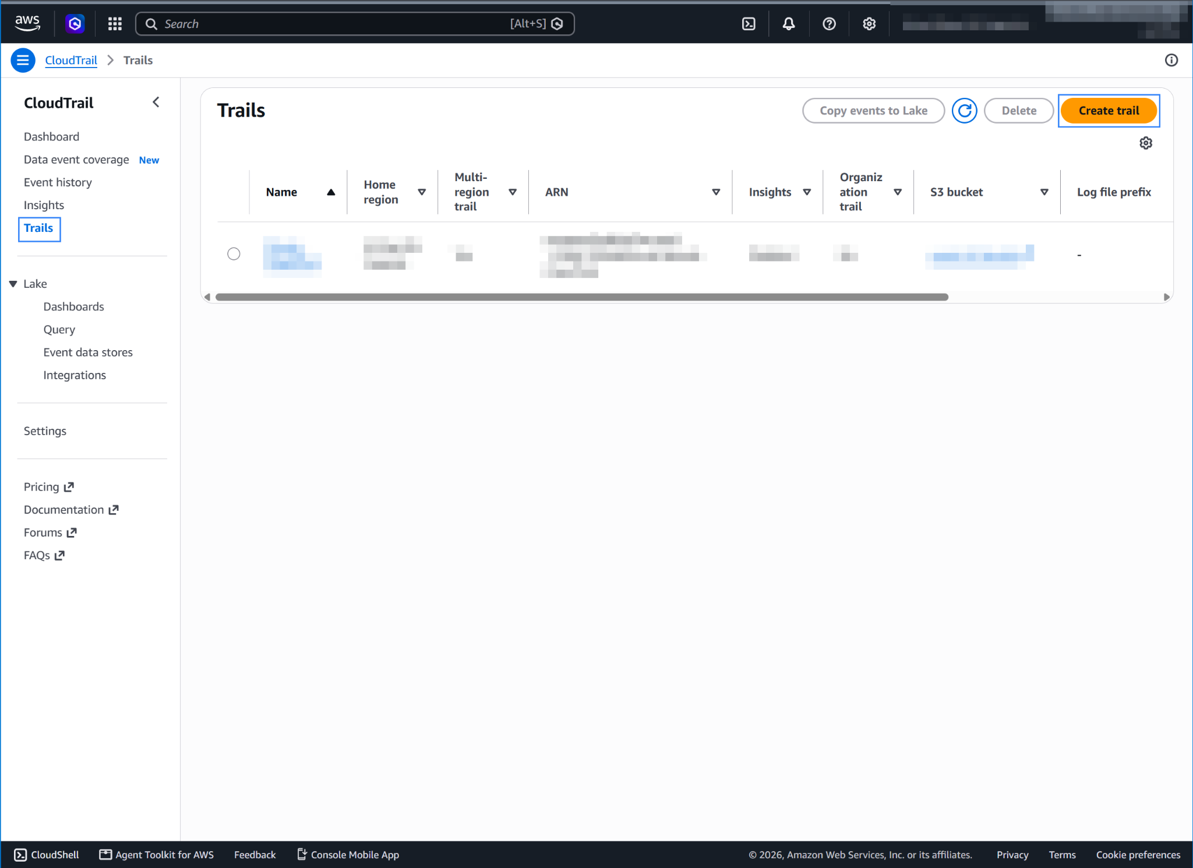The image size is (1193, 868).
Task: Open the notifications bell
Action: [x=789, y=24]
